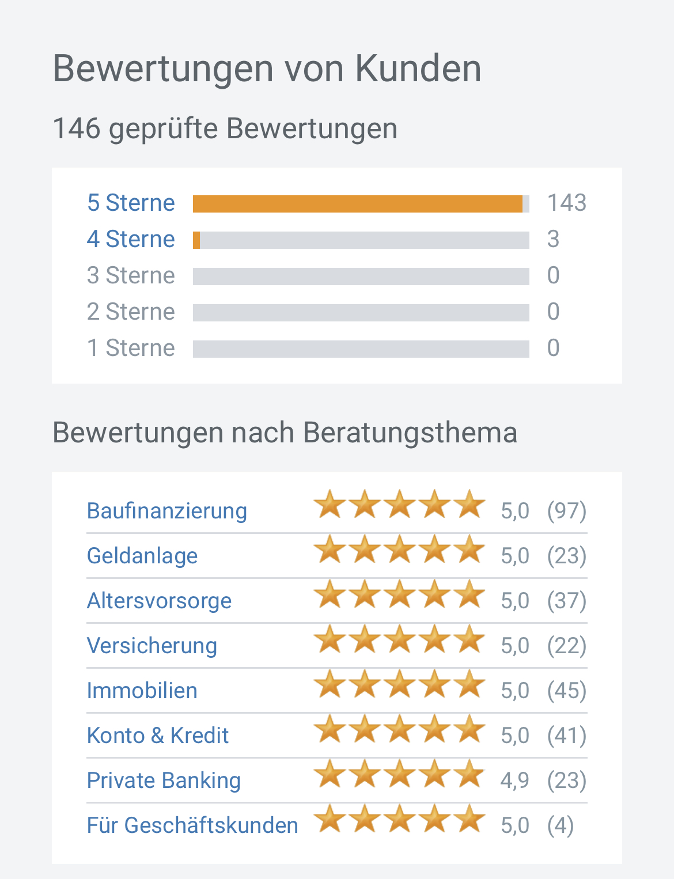Open the 5 Sterne reviews link
This screenshot has width=674, height=879.
pyautogui.click(x=131, y=203)
